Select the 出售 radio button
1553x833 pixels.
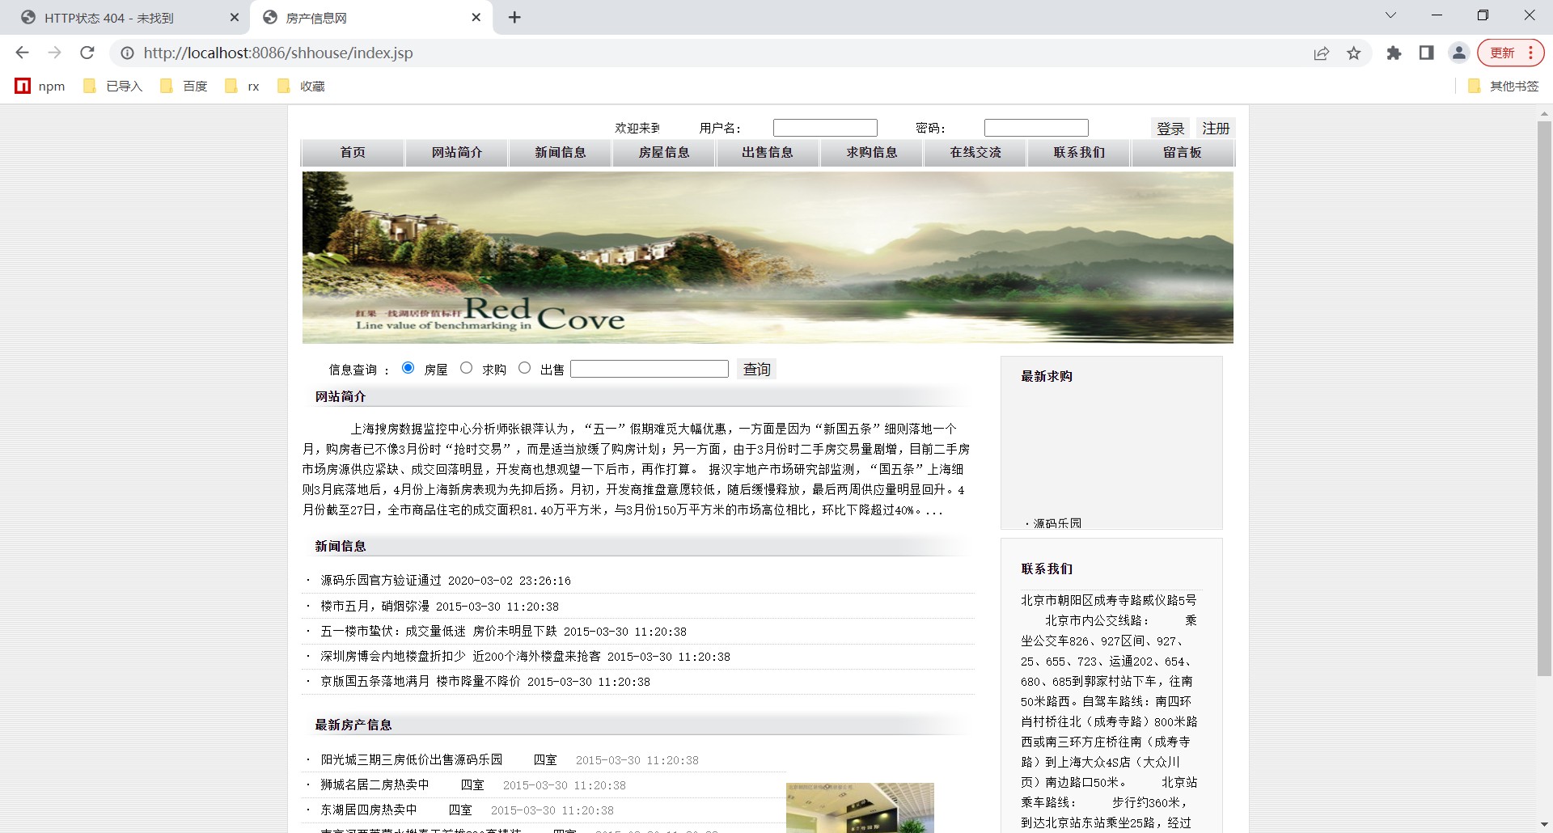click(525, 368)
